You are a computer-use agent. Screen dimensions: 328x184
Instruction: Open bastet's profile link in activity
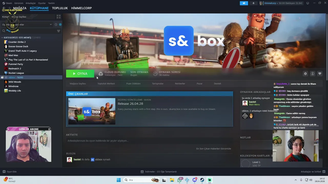(77, 159)
